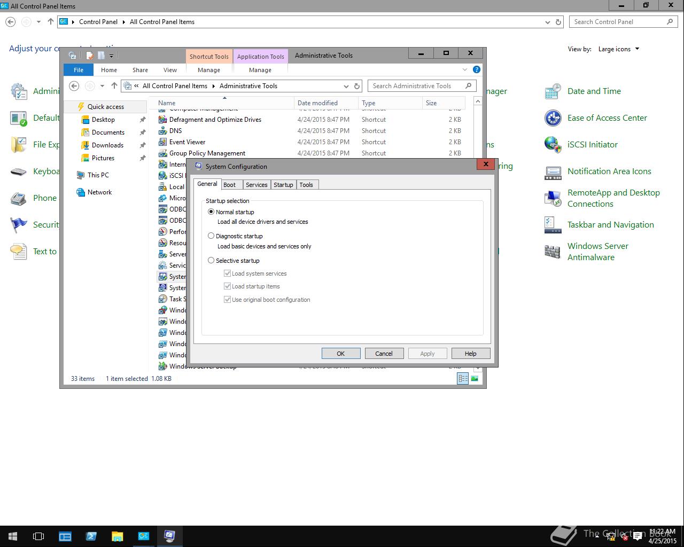This screenshot has height=547, width=684.
Task: Open Pictures in navigation pane
Action: coord(103,158)
